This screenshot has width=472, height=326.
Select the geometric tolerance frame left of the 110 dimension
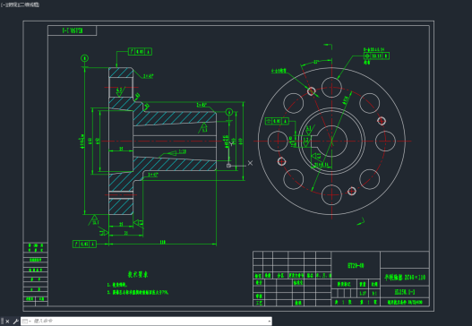pos(84,244)
